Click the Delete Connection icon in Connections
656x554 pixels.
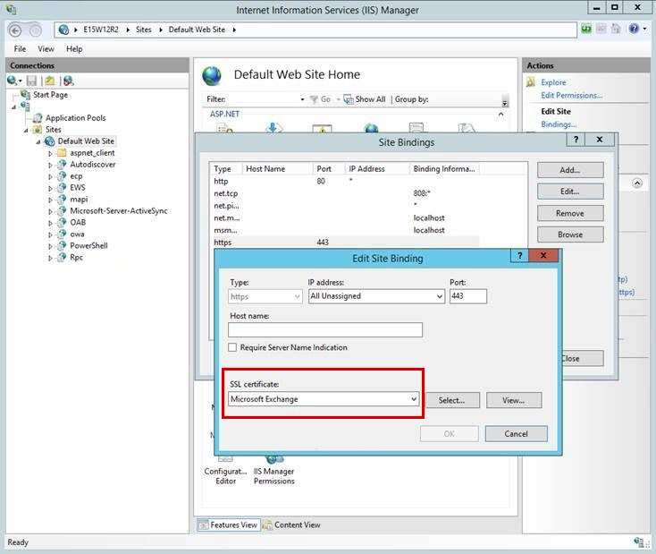point(68,81)
